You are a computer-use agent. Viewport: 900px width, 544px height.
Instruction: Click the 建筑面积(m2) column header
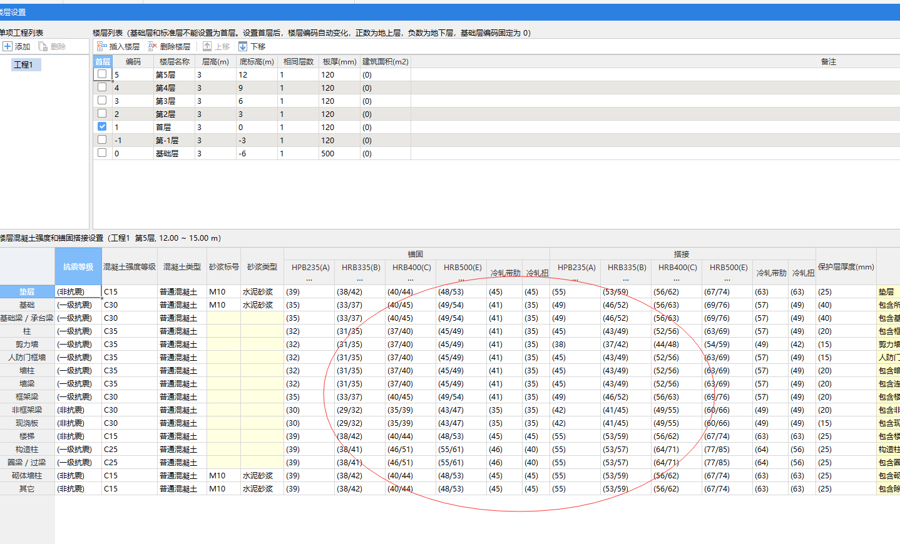[x=386, y=62]
